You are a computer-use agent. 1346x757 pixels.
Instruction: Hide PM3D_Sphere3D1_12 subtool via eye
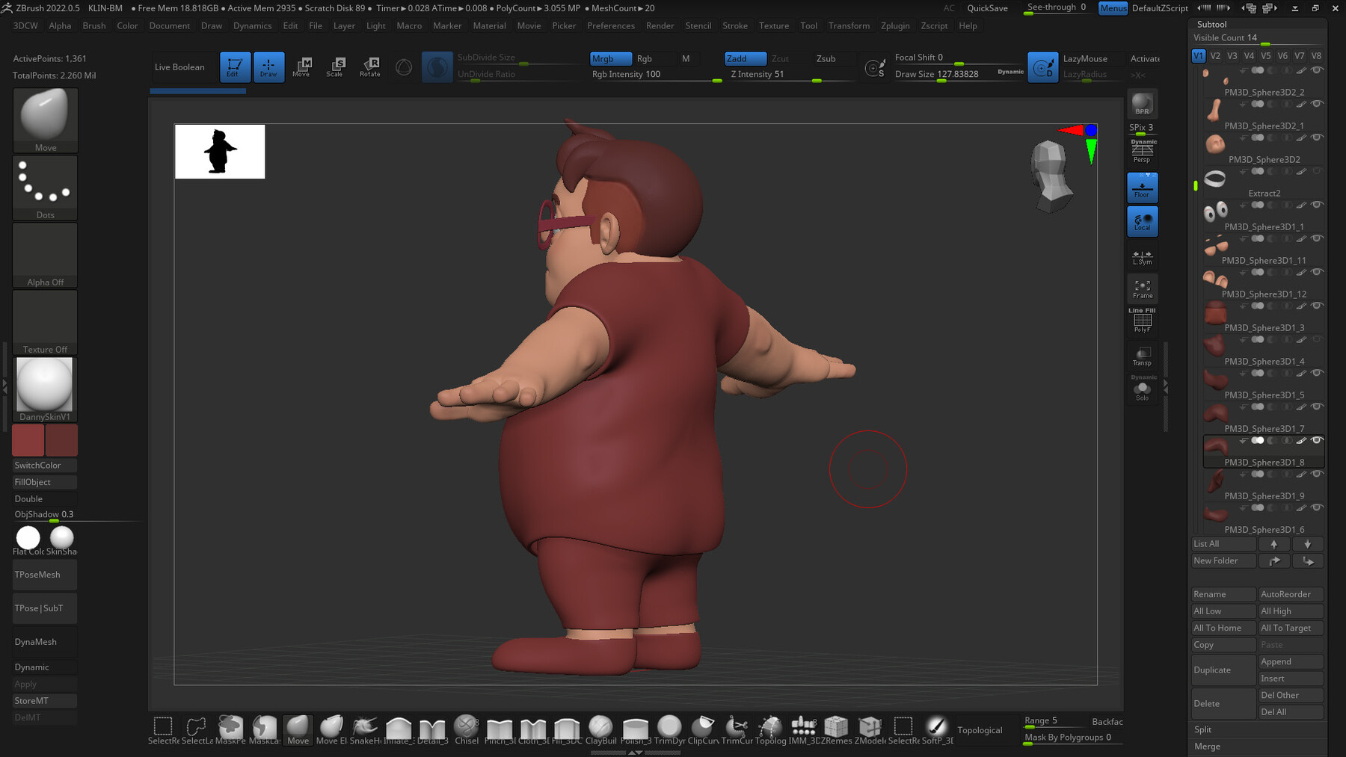(1317, 272)
